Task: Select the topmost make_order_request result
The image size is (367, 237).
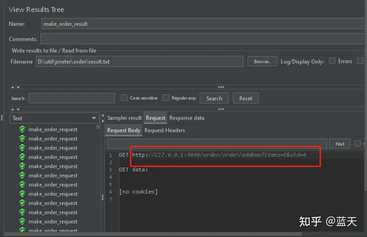Action: click(53, 129)
